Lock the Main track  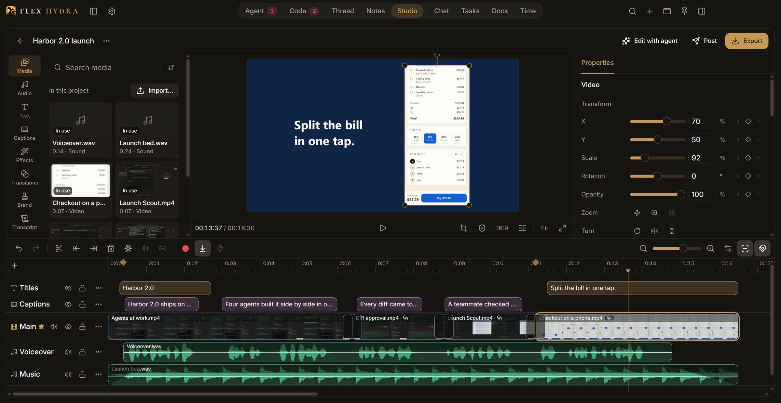tap(82, 327)
